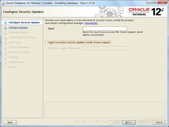Viewport: 169px width, 127px height.
Task: Select the Finish step
Action: pyautogui.click(x=12, y=67)
